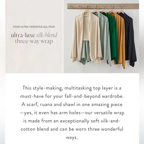144x144 pixels.
Task: Click the italic 'silk-blend' words
Action: [47, 35]
